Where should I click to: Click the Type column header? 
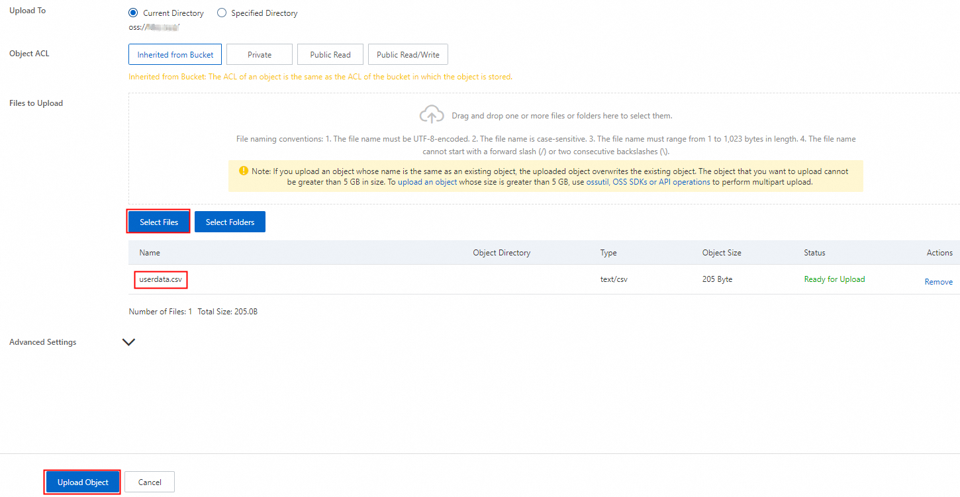608,253
